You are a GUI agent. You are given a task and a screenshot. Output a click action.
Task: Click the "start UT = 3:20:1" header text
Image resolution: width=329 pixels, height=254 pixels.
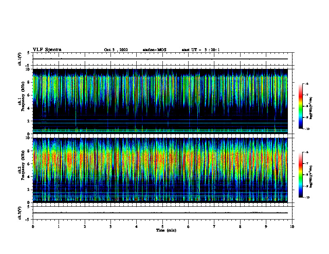(201, 50)
